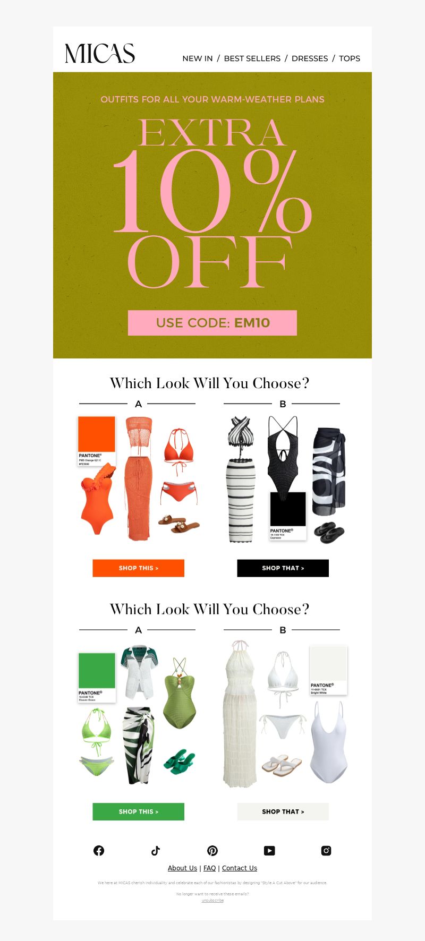This screenshot has width=425, height=941.
Task: Open the Pinterest social icon
Action: (212, 851)
